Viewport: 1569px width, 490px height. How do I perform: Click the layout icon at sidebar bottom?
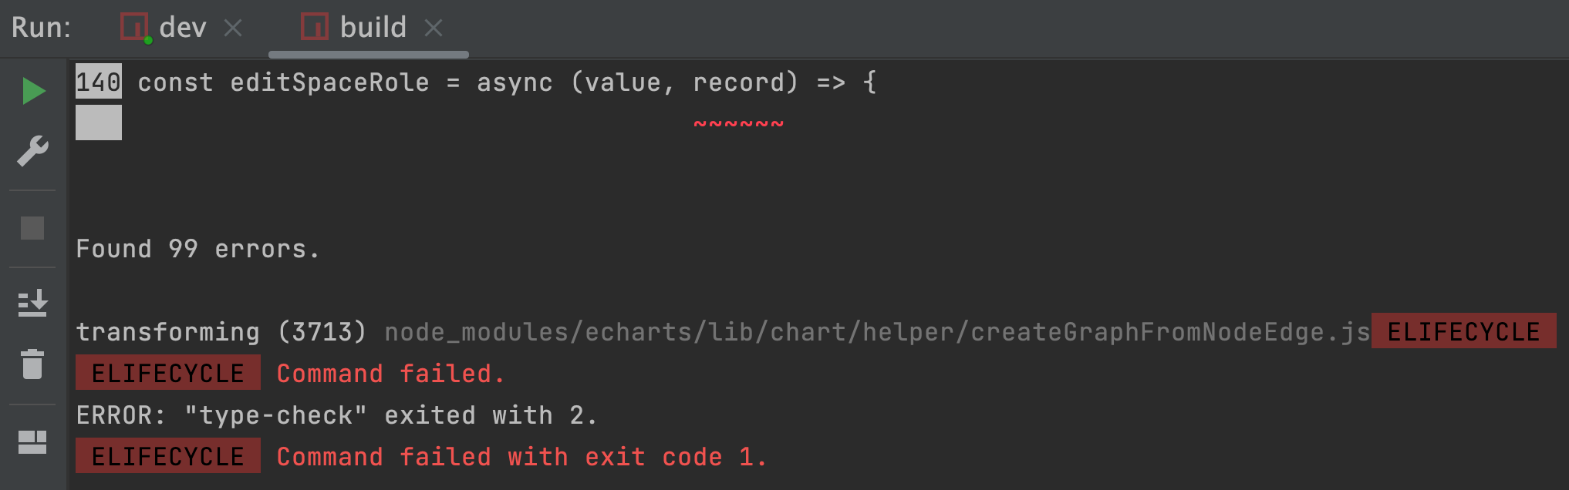(33, 441)
